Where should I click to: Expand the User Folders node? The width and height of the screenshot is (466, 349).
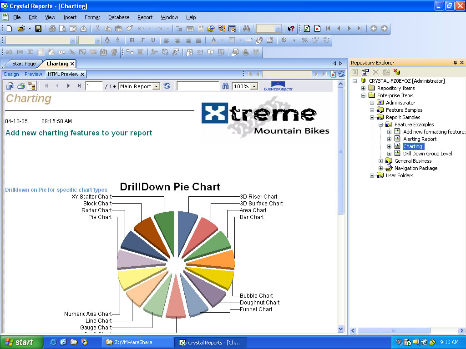pos(372,175)
